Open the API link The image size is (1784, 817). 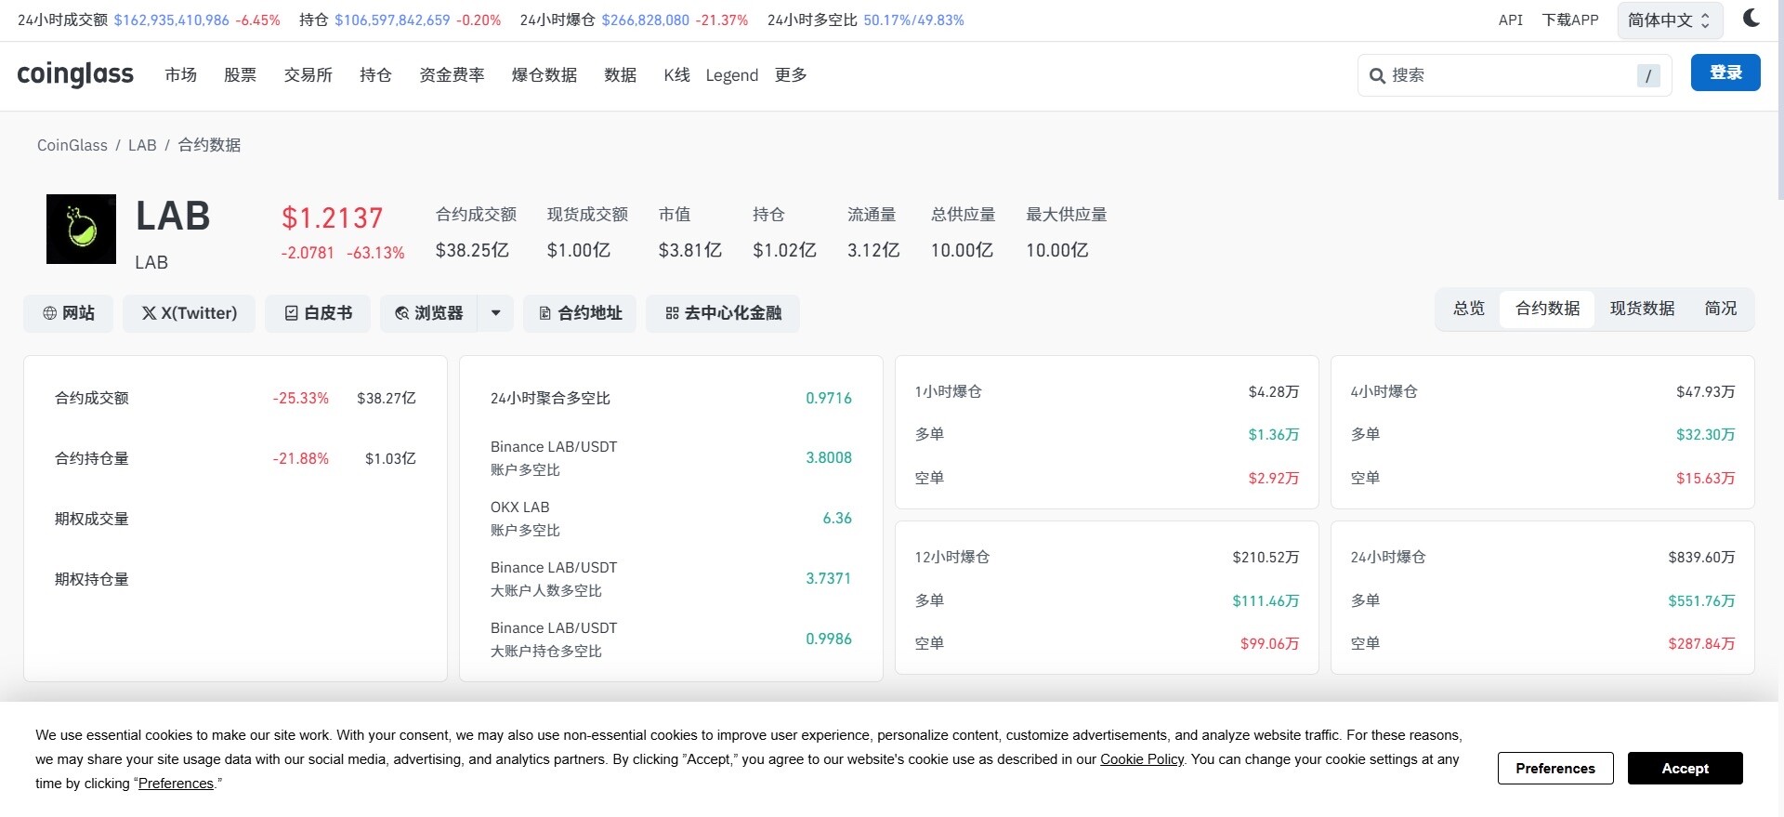(x=1511, y=20)
